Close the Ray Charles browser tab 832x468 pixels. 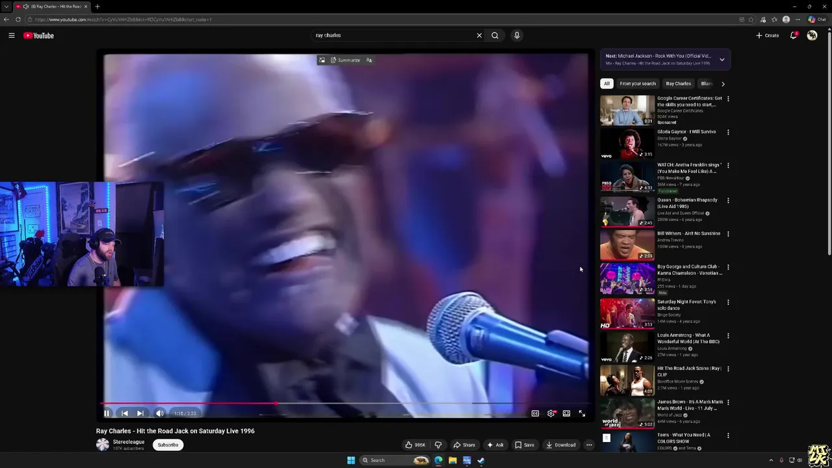(x=85, y=6)
